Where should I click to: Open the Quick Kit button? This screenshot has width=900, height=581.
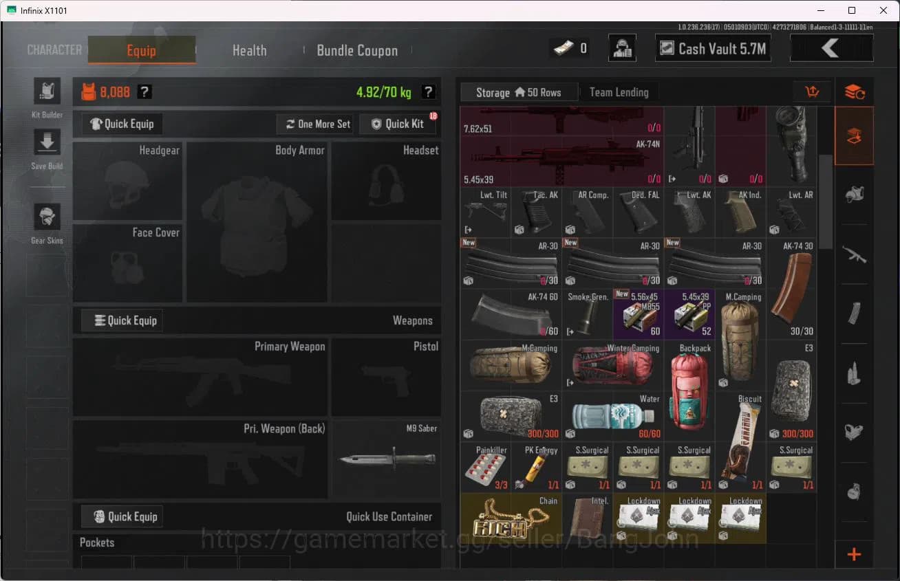point(398,124)
